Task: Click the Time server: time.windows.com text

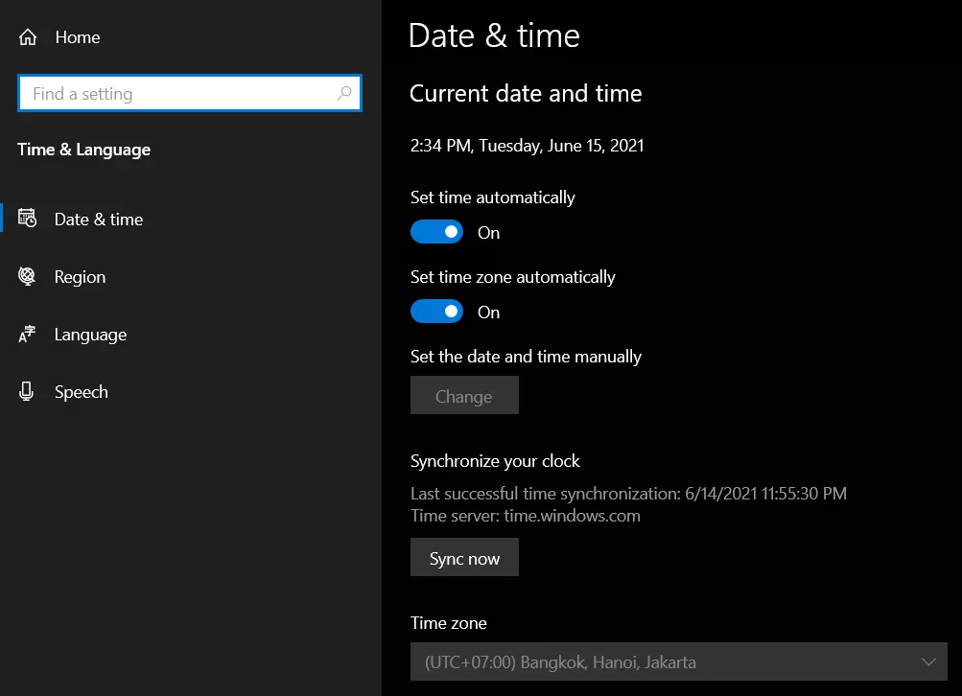Action: pyautogui.click(x=526, y=516)
